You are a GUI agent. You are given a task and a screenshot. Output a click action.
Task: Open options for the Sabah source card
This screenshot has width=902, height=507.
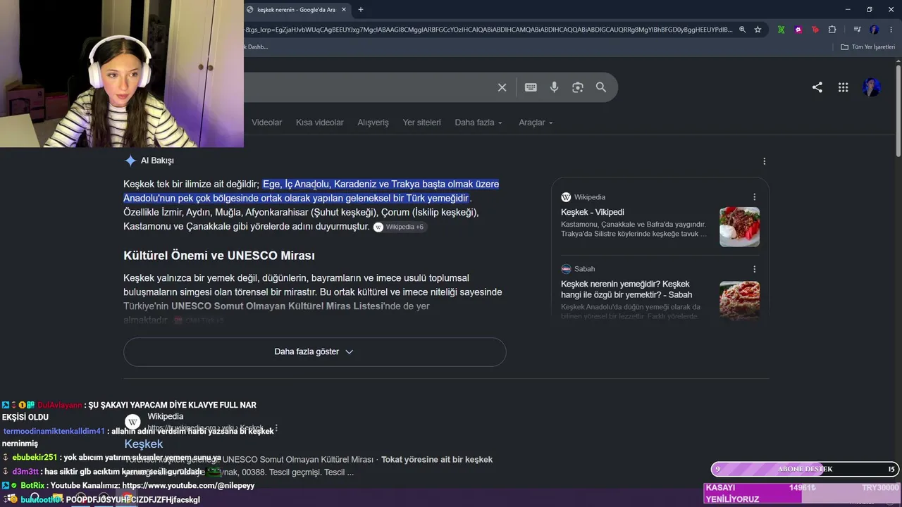754,269
